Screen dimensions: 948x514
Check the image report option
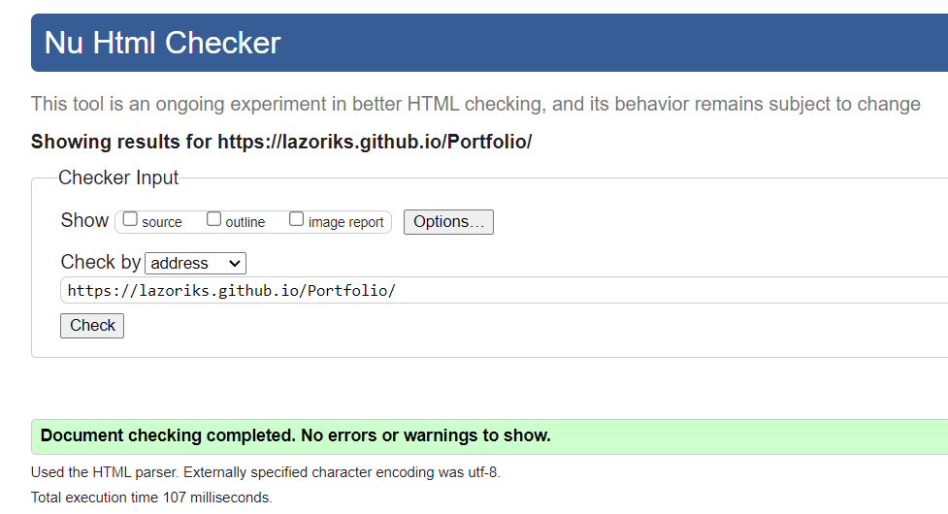(296, 219)
